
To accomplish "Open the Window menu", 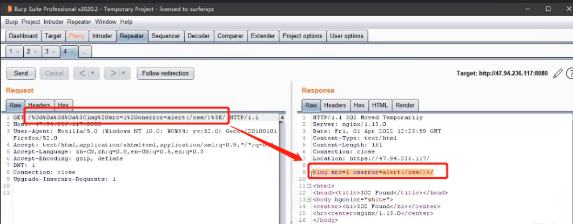I will [x=106, y=22].
